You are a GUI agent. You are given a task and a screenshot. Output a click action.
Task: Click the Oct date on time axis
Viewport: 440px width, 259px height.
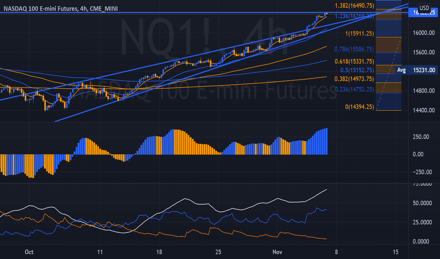29,252
